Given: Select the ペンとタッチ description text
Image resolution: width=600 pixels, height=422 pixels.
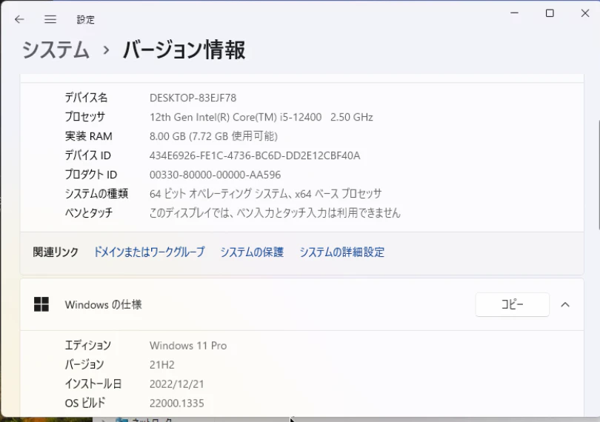Looking at the screenshot, I should click(275, 212).
